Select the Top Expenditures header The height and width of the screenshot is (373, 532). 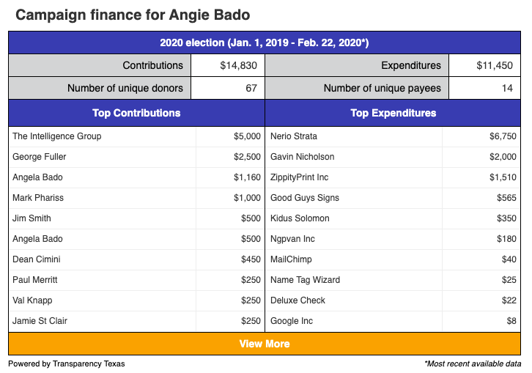[393, 113]
